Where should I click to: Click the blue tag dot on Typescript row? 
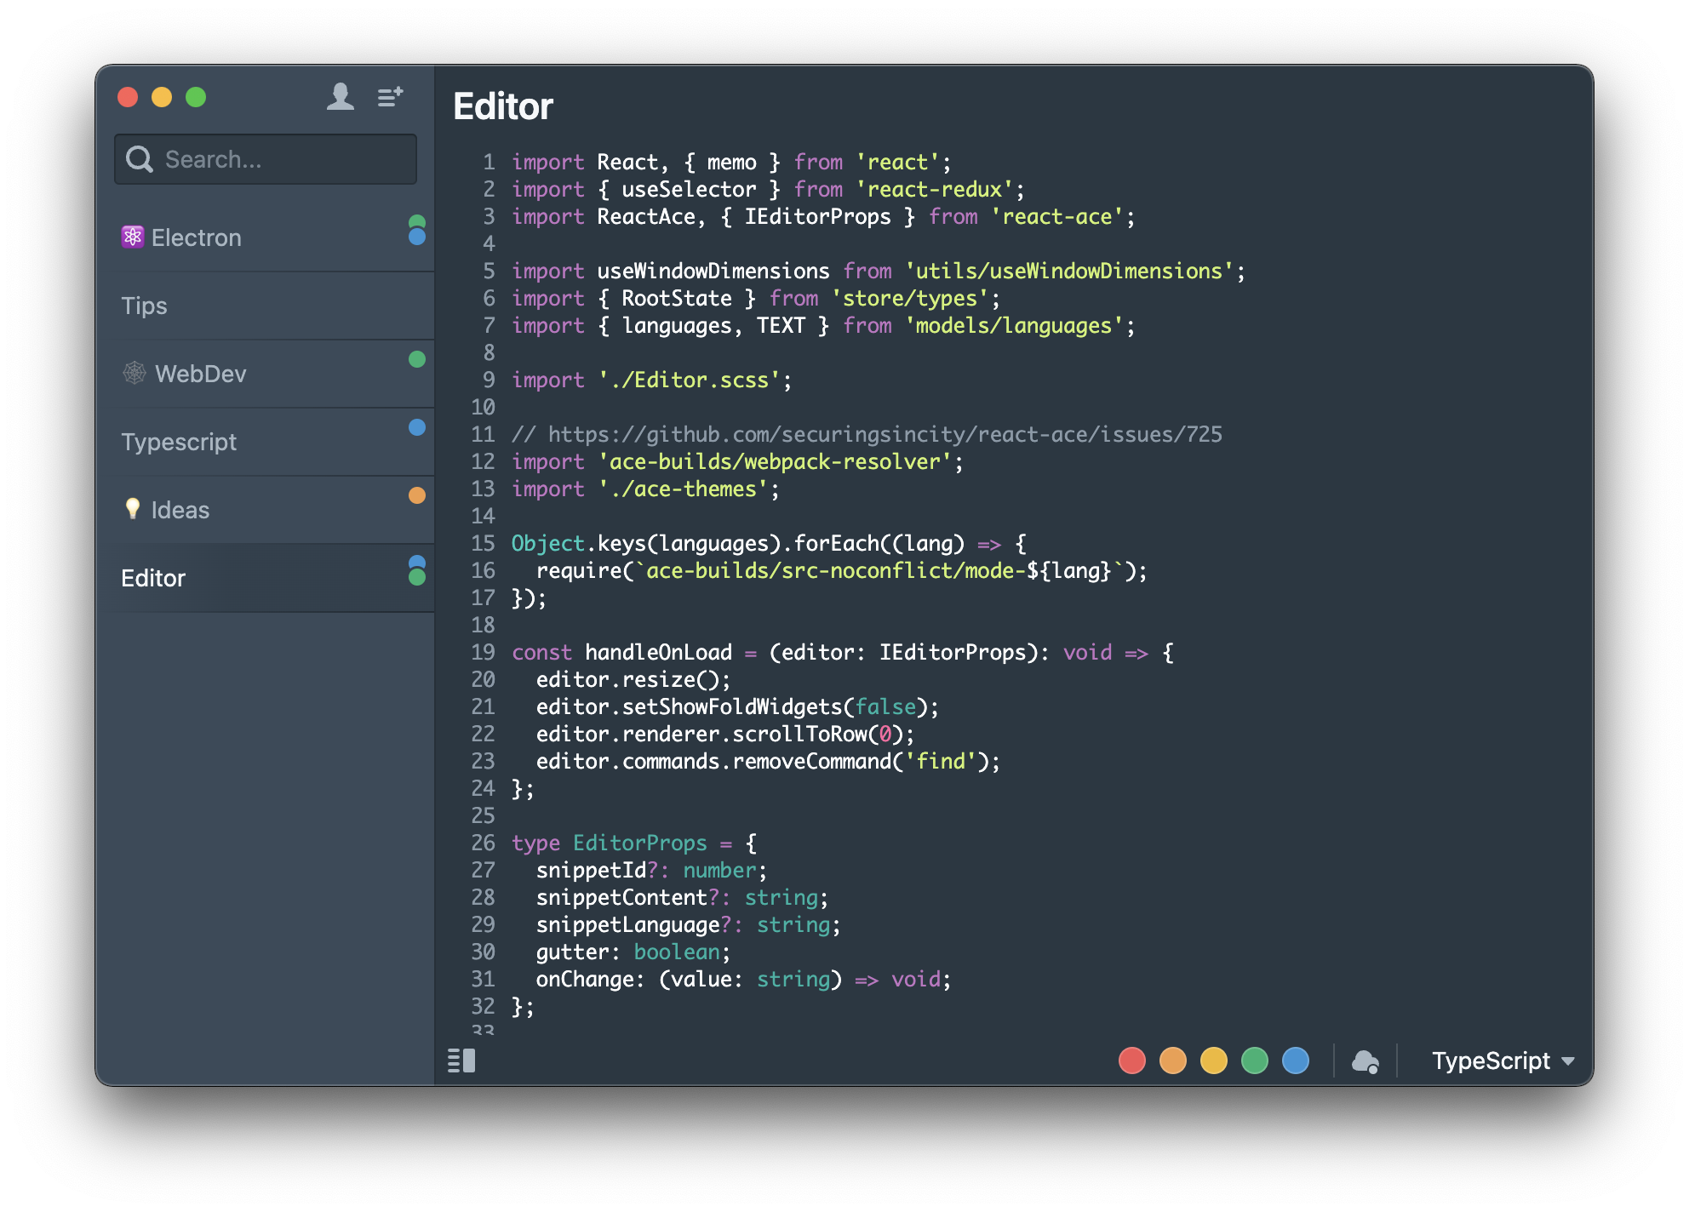(417, 427)
